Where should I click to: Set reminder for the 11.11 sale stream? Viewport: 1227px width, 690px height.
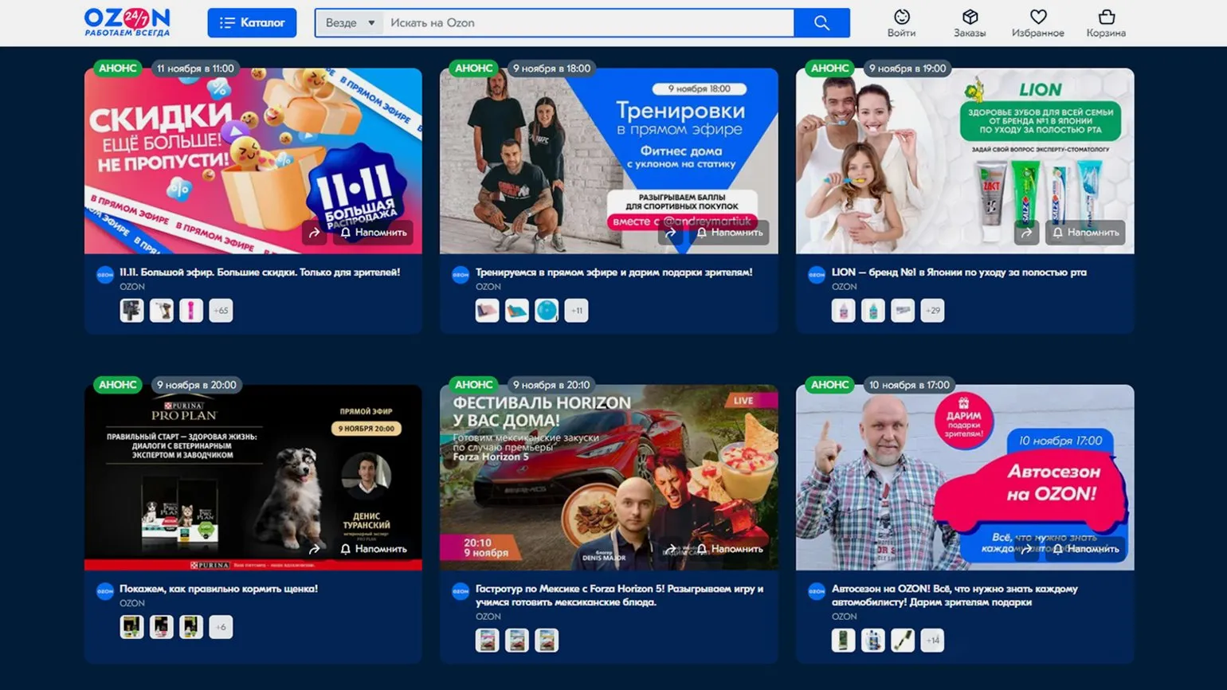(x=374, y=233)
